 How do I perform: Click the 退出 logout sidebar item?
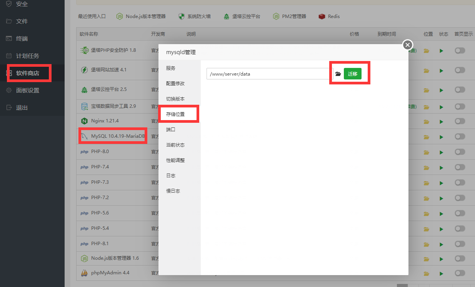point(22,108)
